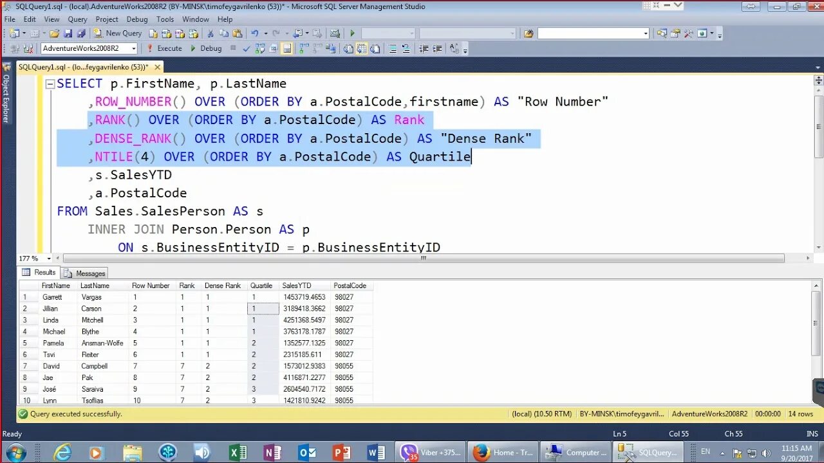Toggle Results to Text output mode

click(348, 48)
